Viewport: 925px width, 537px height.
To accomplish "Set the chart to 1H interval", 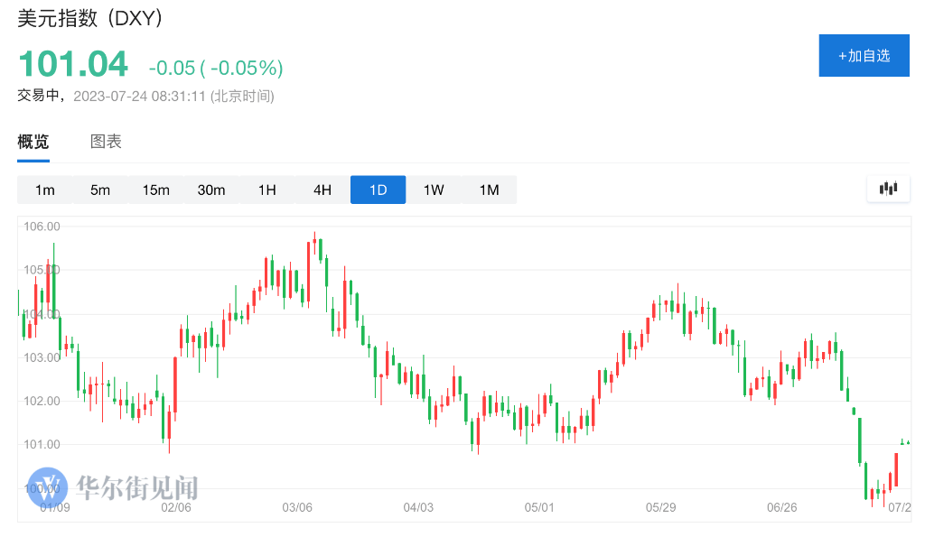I will [266, 190].
